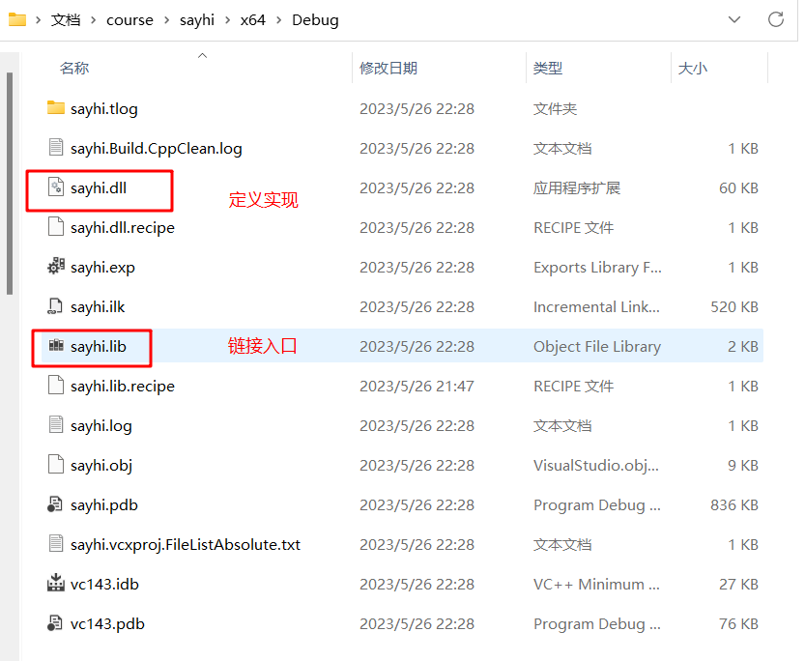Click Debug in the breadcrumb path
The width and height of the screenshot is (805, 661).
[x=315, y=20]
